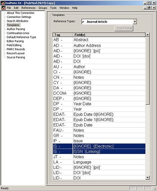Screen dimensions: 157x191
Task: Select the AU Author row
Action: [x=99, y=67]
